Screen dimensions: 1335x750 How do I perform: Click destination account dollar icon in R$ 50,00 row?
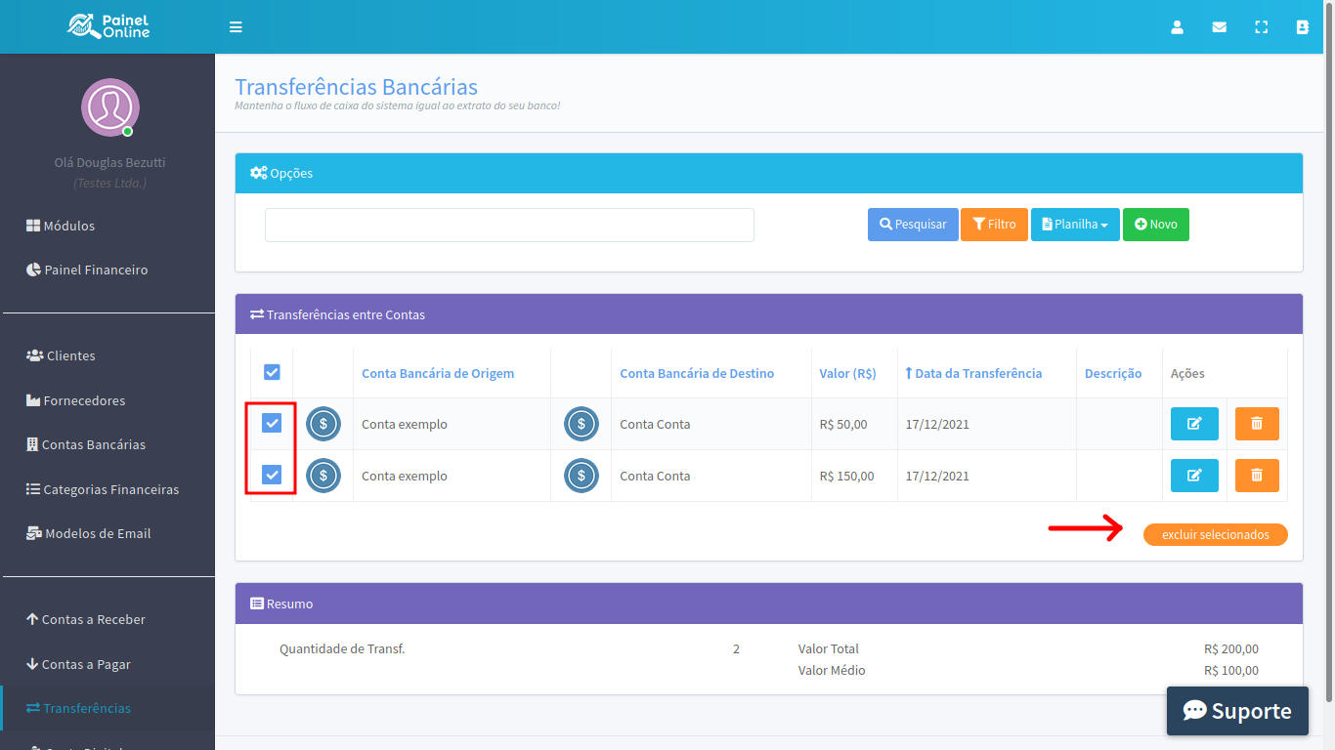click(x=581, y=424)
